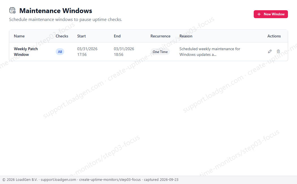This screenshot has height=184, width=297.
Task: Edit the Weekly Patch Window entry
Action: tap(270, 52)
